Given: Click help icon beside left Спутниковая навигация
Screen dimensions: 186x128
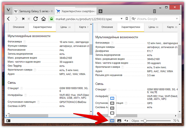Looking at the screenshot, I should 38,102.
